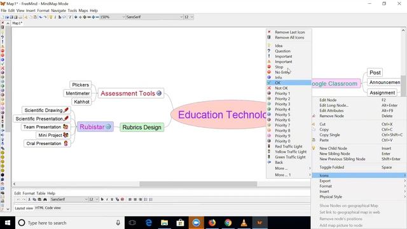Choose Remove Node in context menu

click(x=359, y=116)
